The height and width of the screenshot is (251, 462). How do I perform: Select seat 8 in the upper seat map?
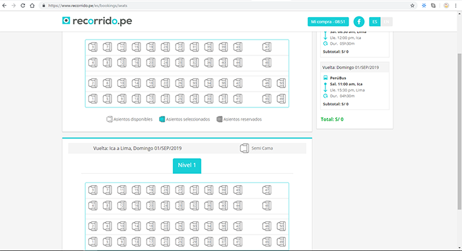click(x=107, y=63)
